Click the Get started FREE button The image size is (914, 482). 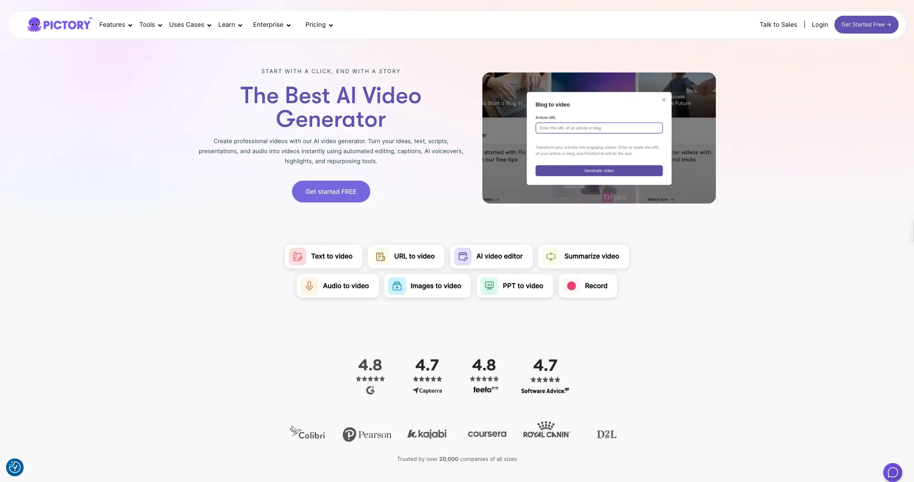tap(331, 192)
